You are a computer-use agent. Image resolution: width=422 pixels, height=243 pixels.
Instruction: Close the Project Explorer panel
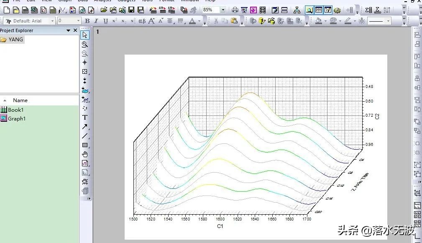(75, 30)
